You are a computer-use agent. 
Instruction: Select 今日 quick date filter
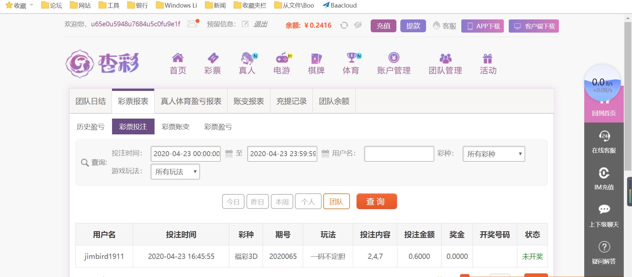(x=233, y=202)
